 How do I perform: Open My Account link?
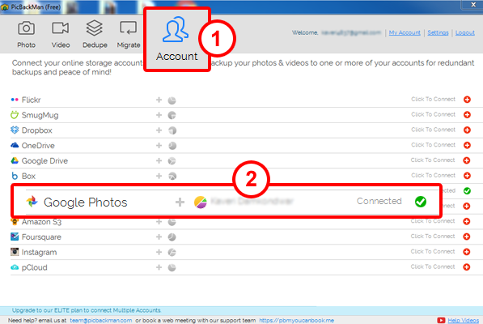point(405,32)
